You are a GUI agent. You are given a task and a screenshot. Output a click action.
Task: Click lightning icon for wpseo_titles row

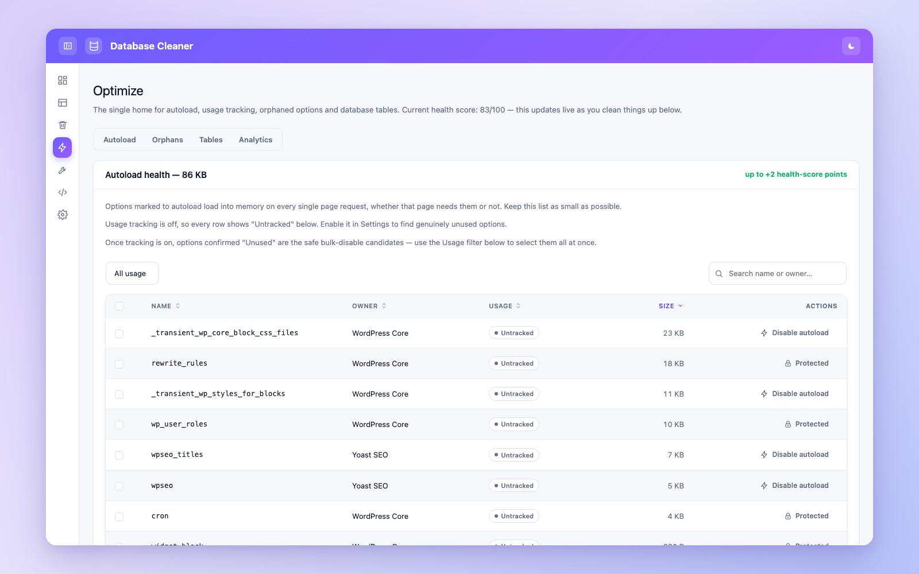coord(764,455)
